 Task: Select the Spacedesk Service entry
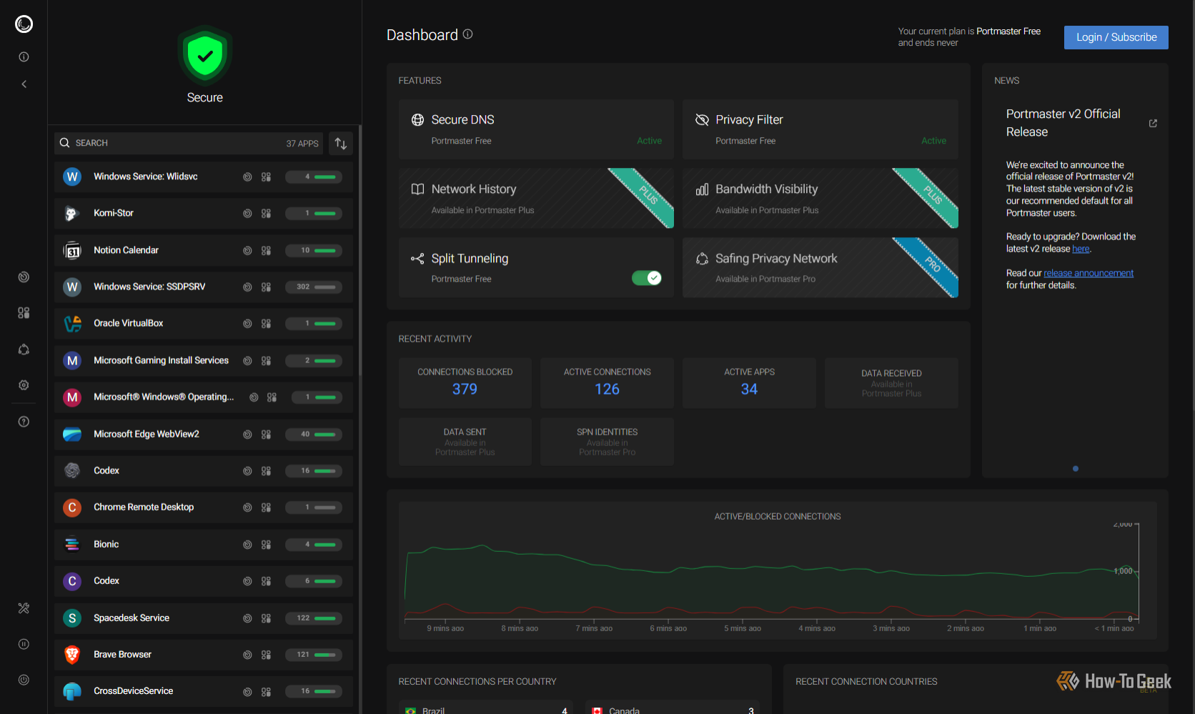[x=204, y=618]
